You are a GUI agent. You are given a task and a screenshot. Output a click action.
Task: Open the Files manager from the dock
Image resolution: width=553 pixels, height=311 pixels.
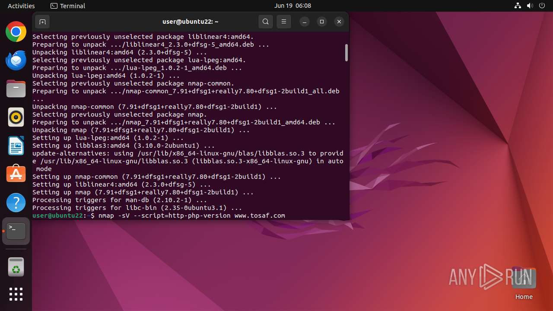(16, 89)
